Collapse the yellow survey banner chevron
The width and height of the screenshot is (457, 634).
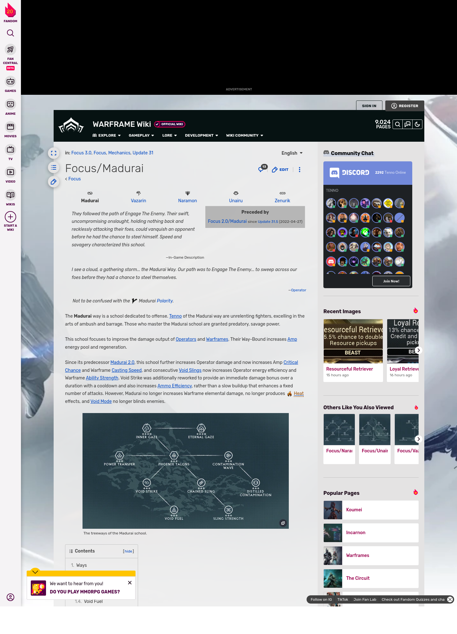pyautogui.click(x=35, y=572)
